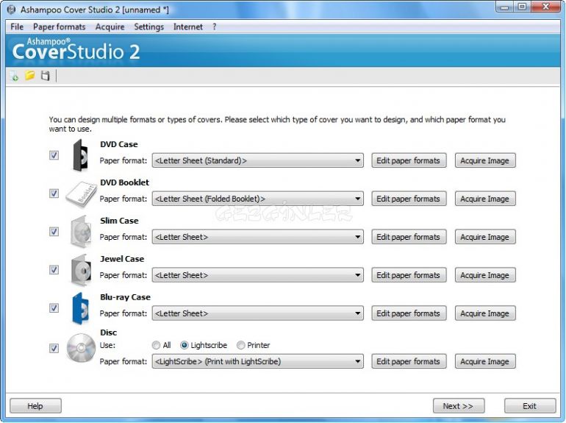Open the Settings menu
Image resolution: width=566 pixels, height=423 pixels.
point(148,26)
